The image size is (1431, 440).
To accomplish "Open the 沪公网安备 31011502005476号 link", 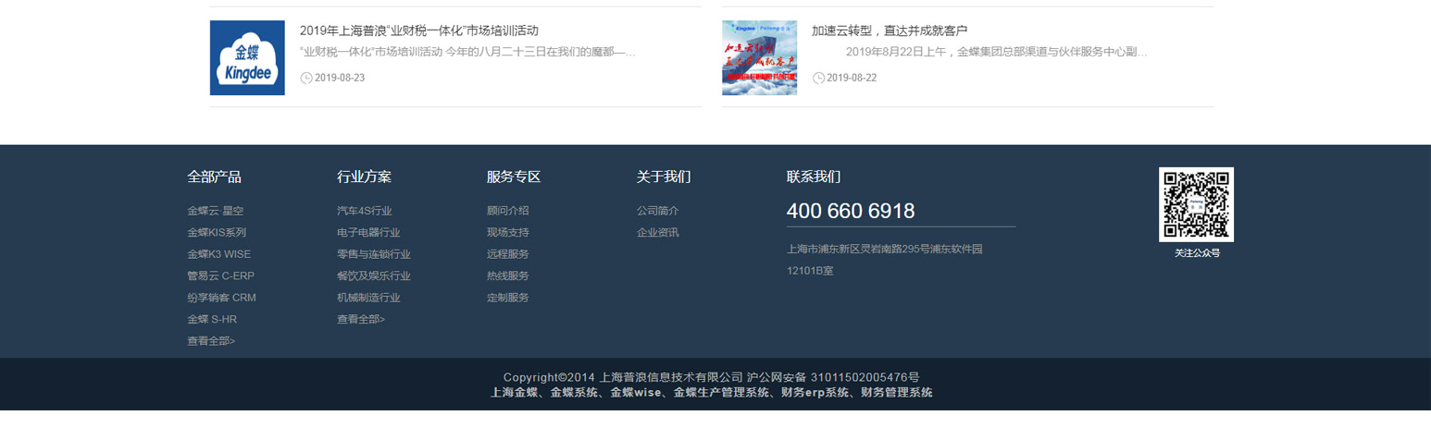I will click(833, 377).
